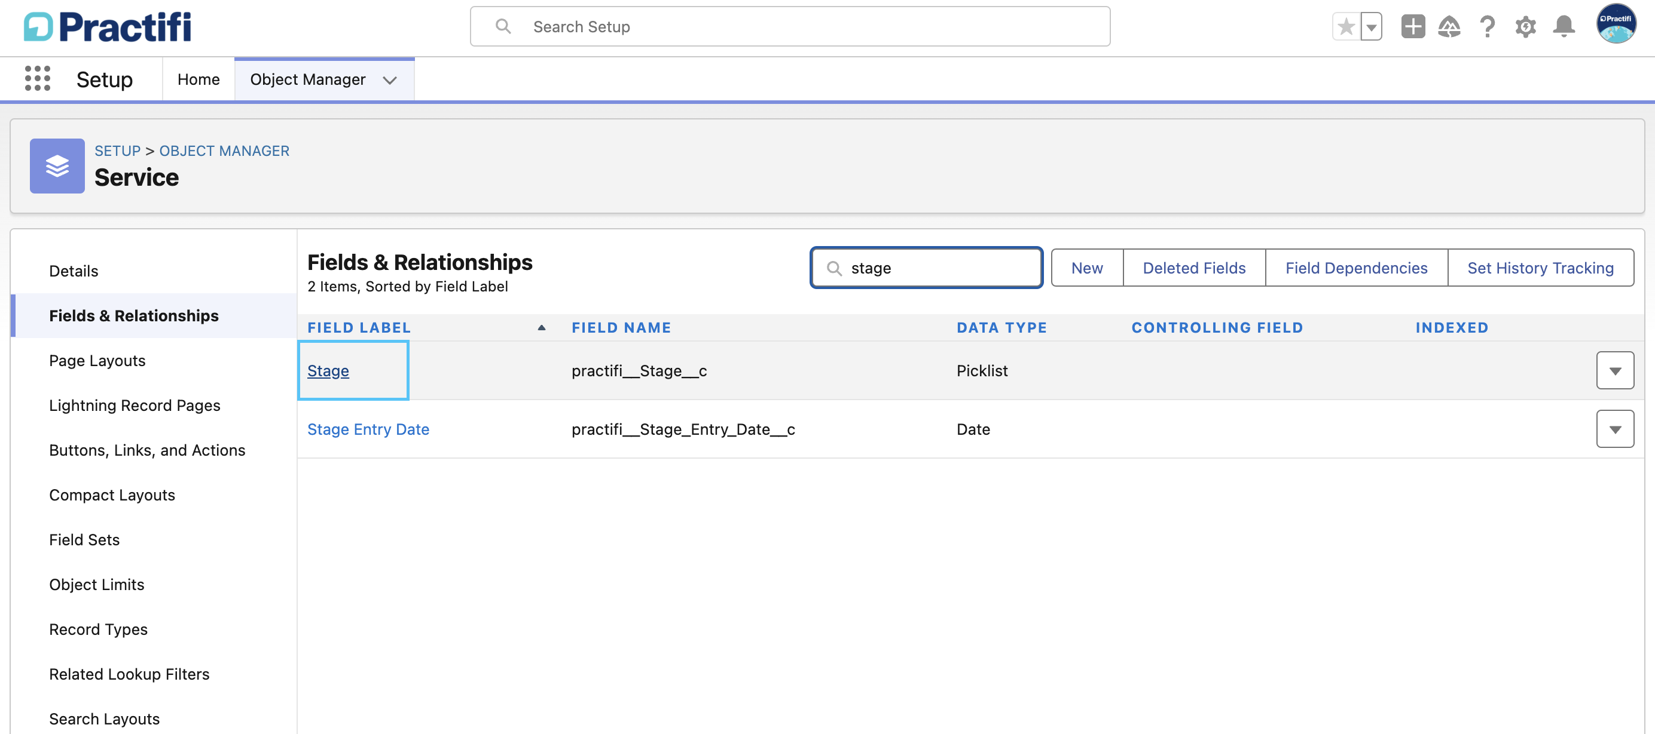Click the Picklist data type cell
1655x734 pixels.
[x=982, y=370]
